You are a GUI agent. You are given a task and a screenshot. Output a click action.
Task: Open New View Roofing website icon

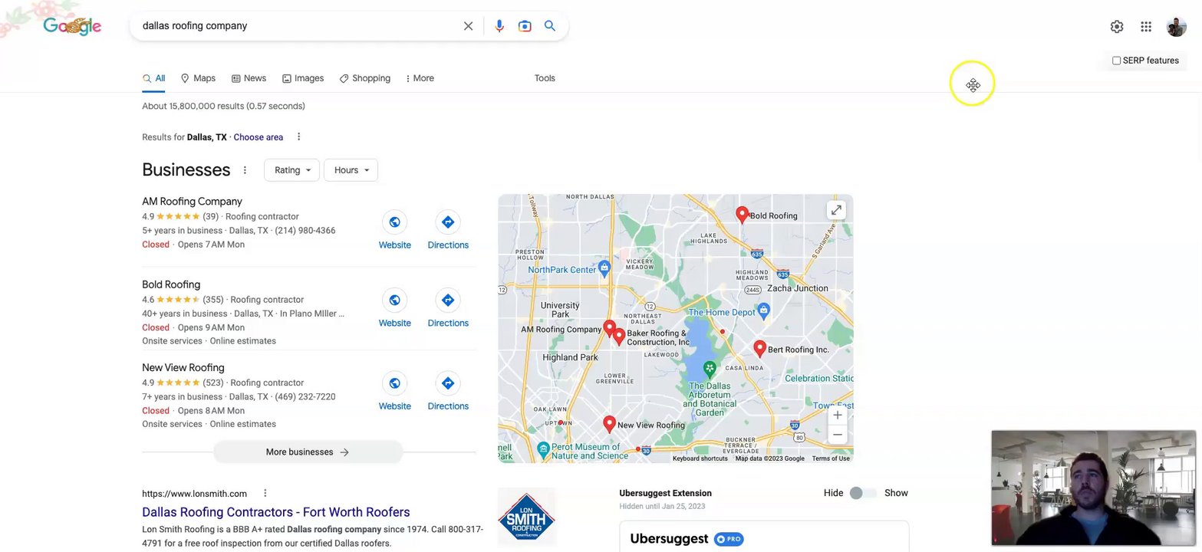coord(394,383)
